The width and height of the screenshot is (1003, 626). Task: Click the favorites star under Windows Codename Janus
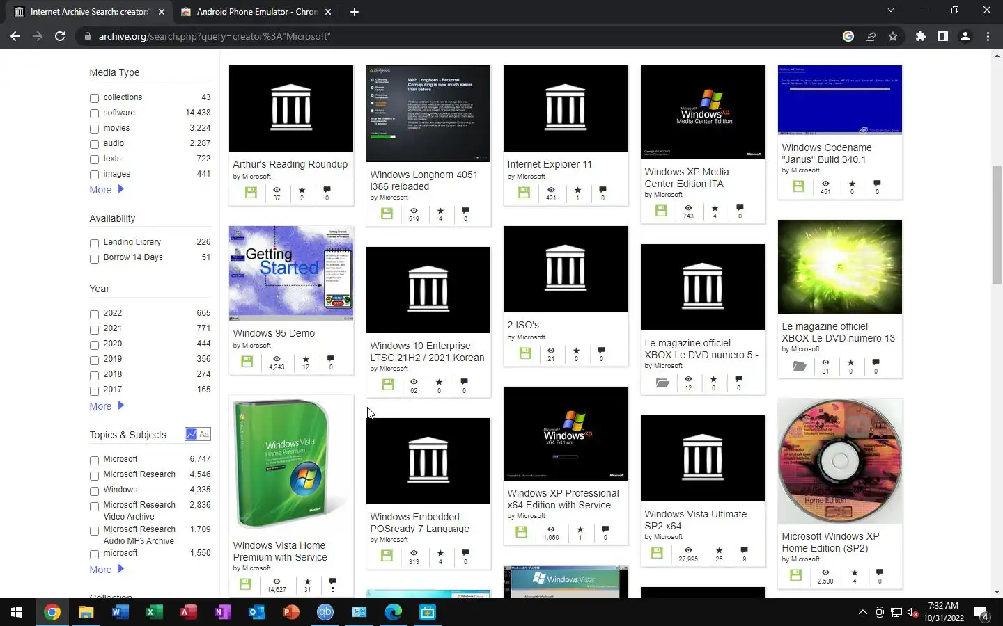(852, 184)
